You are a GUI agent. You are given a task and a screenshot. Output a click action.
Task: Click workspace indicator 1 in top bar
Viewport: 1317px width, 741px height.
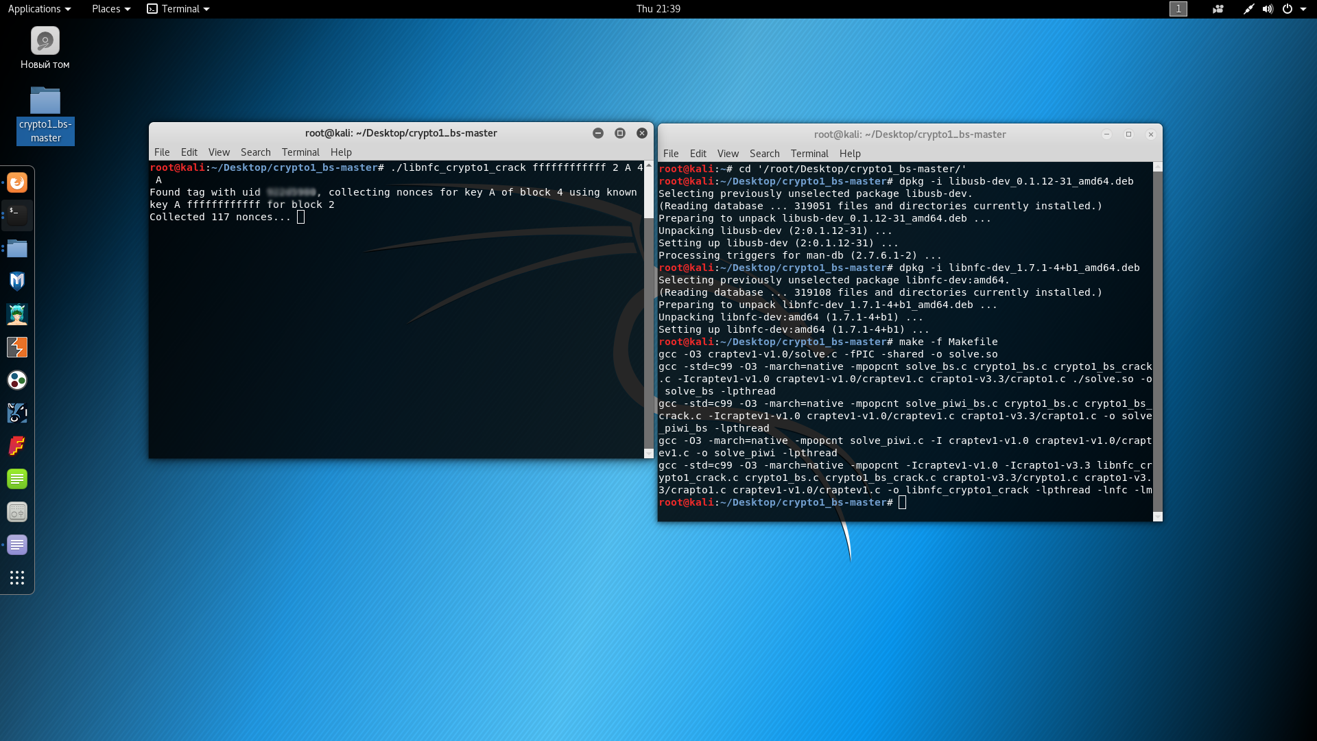pyautogui.click(x=1178, y=9)
